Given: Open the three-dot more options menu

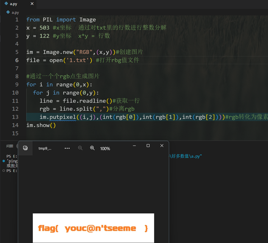Looking at the screenshot, I should (x=67, y=148).
